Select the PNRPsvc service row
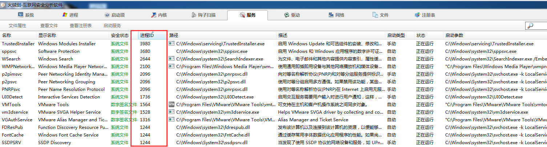Image resolution: width=547 pixels, height=147 pixels. coord(273,89)
